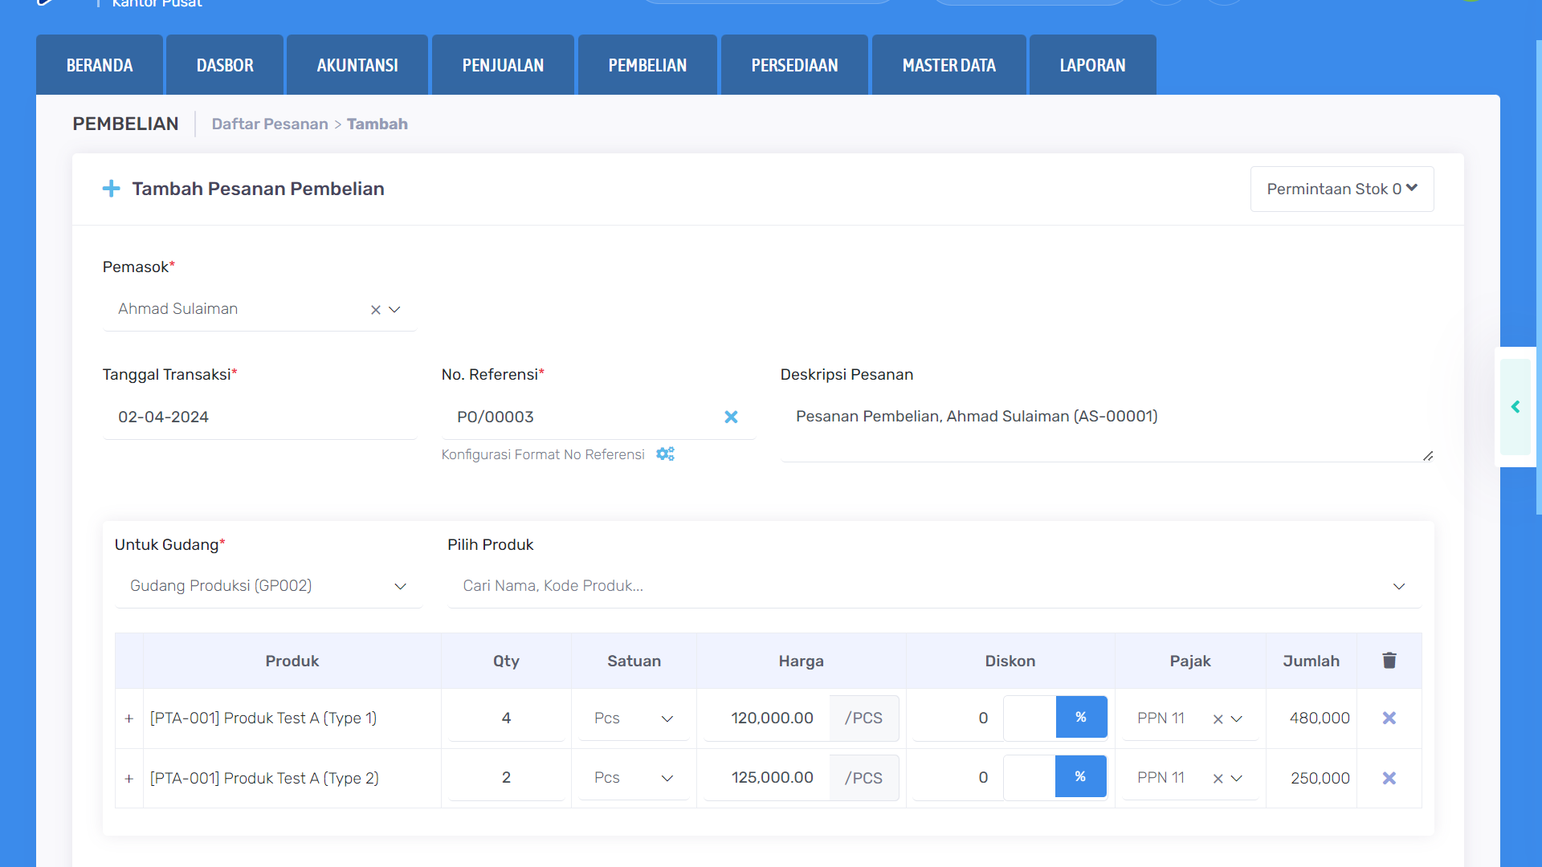Open the DASBOR tab
The image size is (1542, 867).
(225, 65)
